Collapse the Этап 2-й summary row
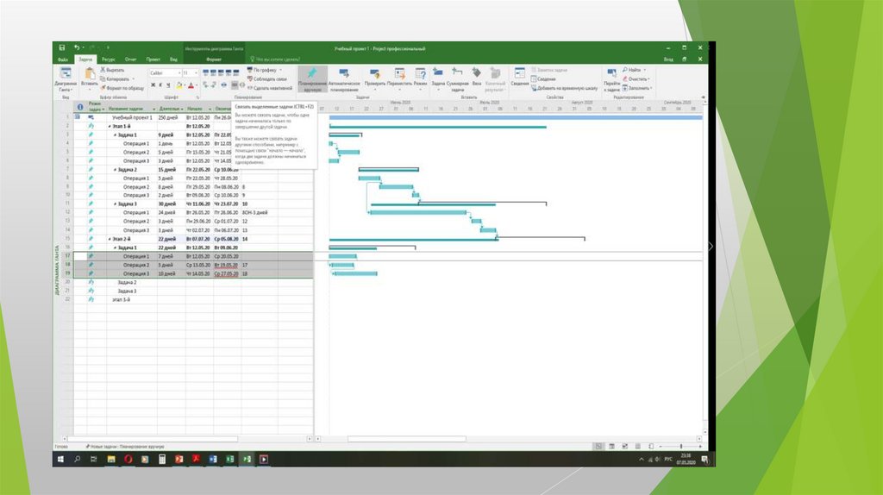 [110, 239]
